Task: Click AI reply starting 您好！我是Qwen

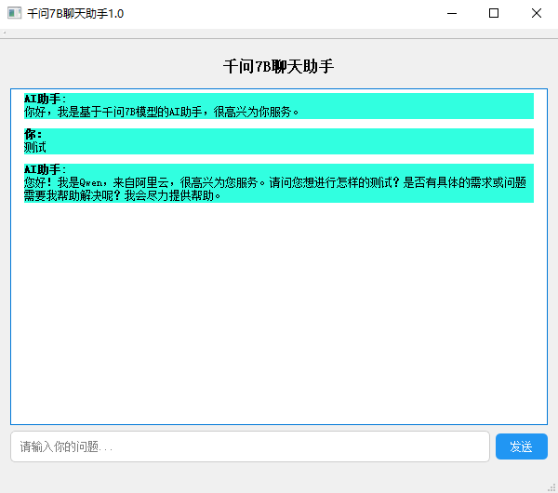Action: tap(279, 183)
